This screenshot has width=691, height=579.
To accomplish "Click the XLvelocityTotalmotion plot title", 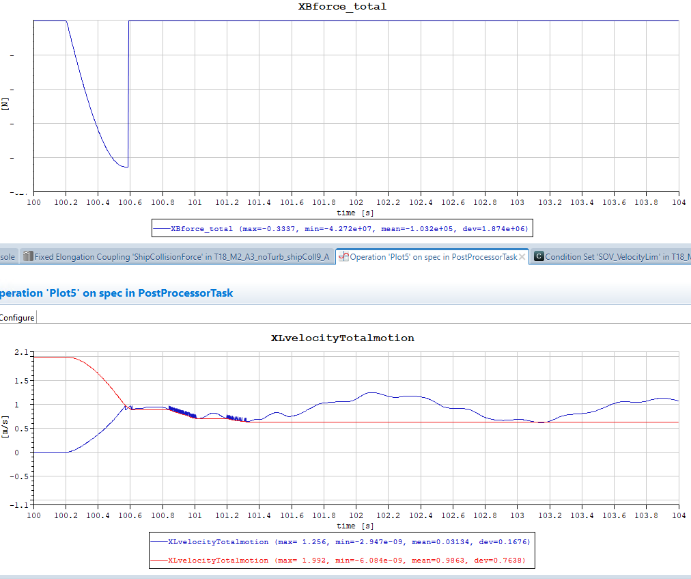I will click(x=342, y=338).
